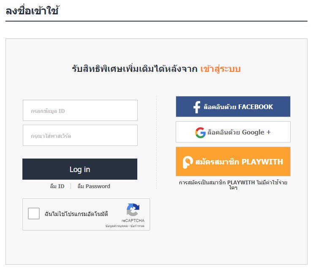Click the 'กรุณาใส่พาสเวิร์ด' password field
This screenshot has width=313, height=271.
point(80,136)
